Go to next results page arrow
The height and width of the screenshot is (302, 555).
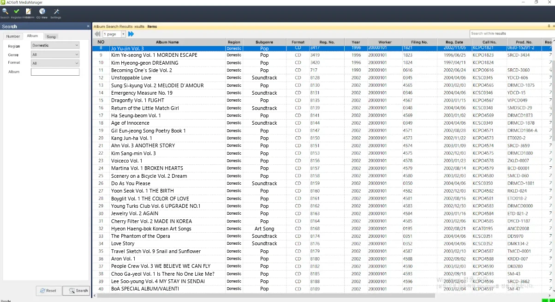click(131, 34)
